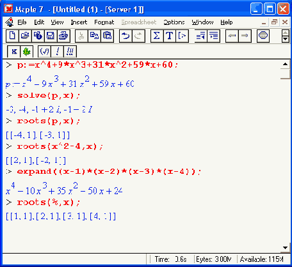This screenshot has width=292, height=267.
Task: Copy selection using copy toolbar icon
Action: [x=94, y=36]
